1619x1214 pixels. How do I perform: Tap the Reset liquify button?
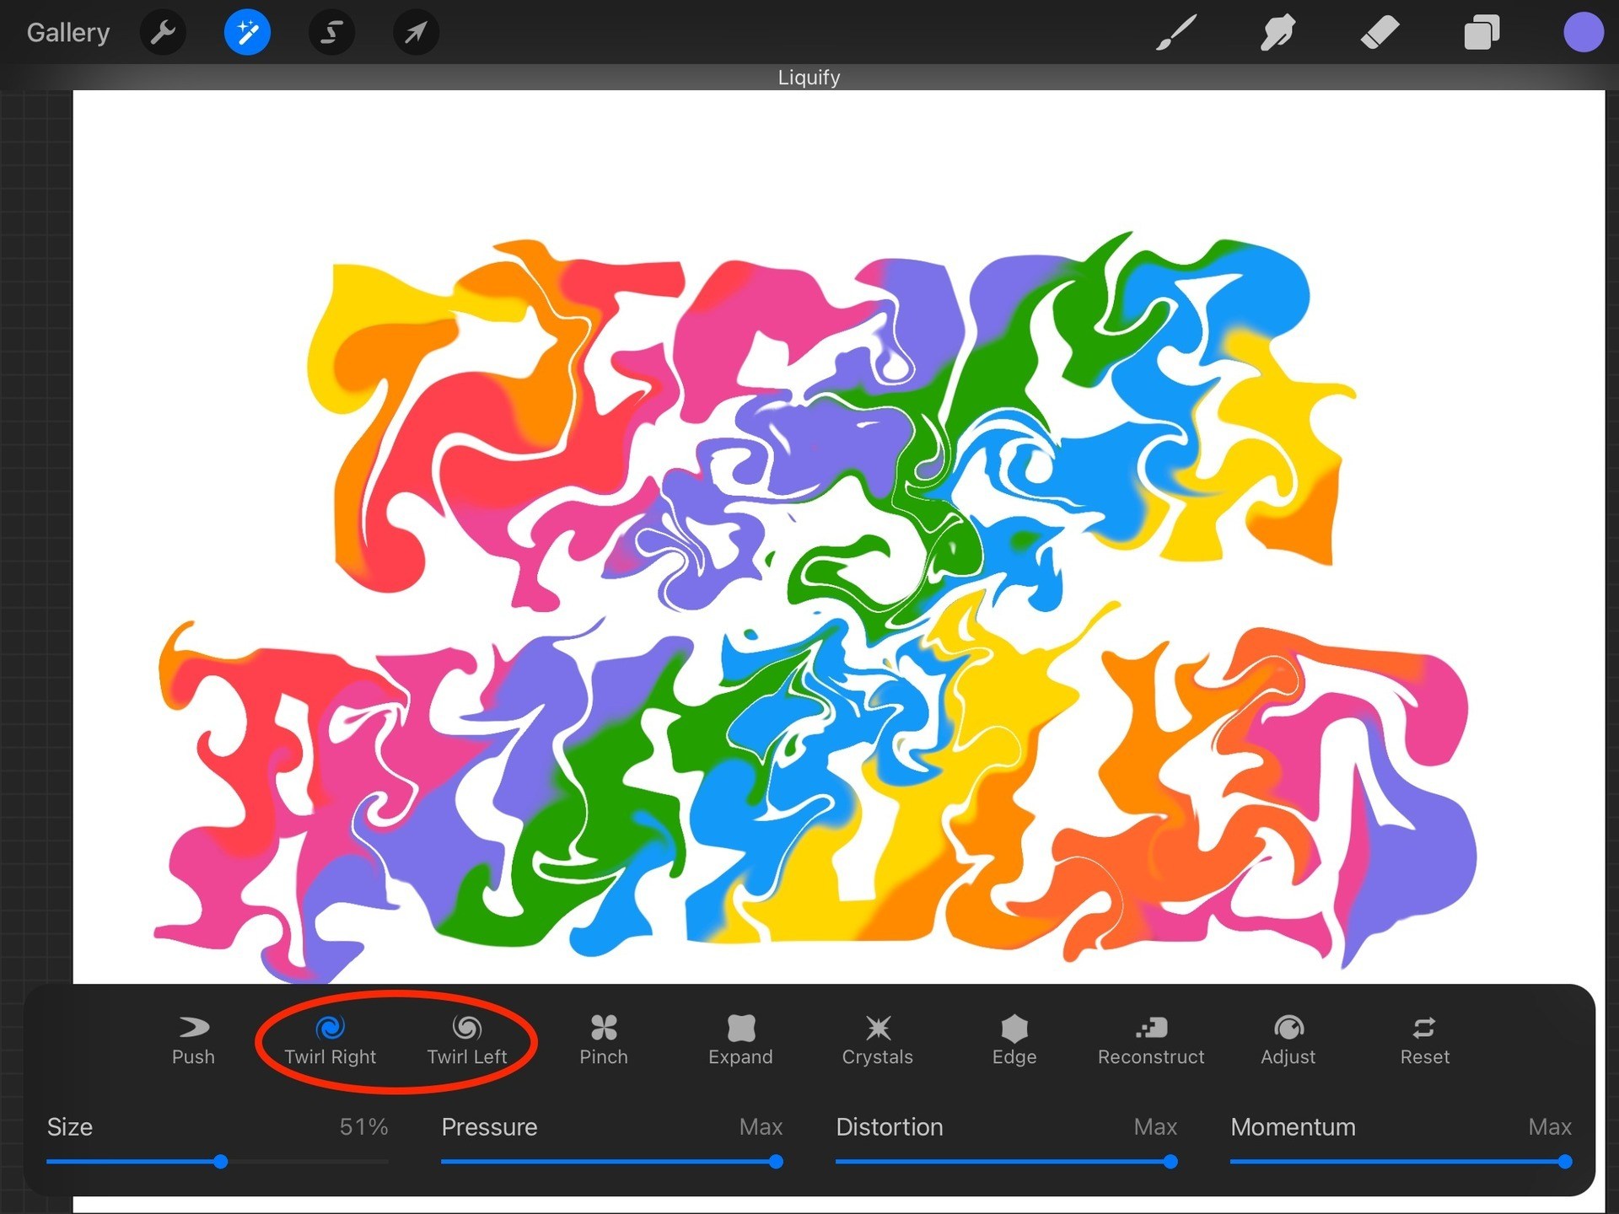1424,1039
